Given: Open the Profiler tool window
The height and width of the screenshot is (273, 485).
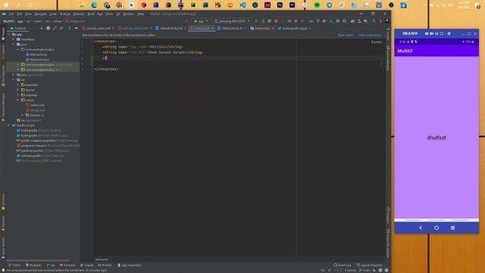Looking at the screenshot, I should point(105,265).
